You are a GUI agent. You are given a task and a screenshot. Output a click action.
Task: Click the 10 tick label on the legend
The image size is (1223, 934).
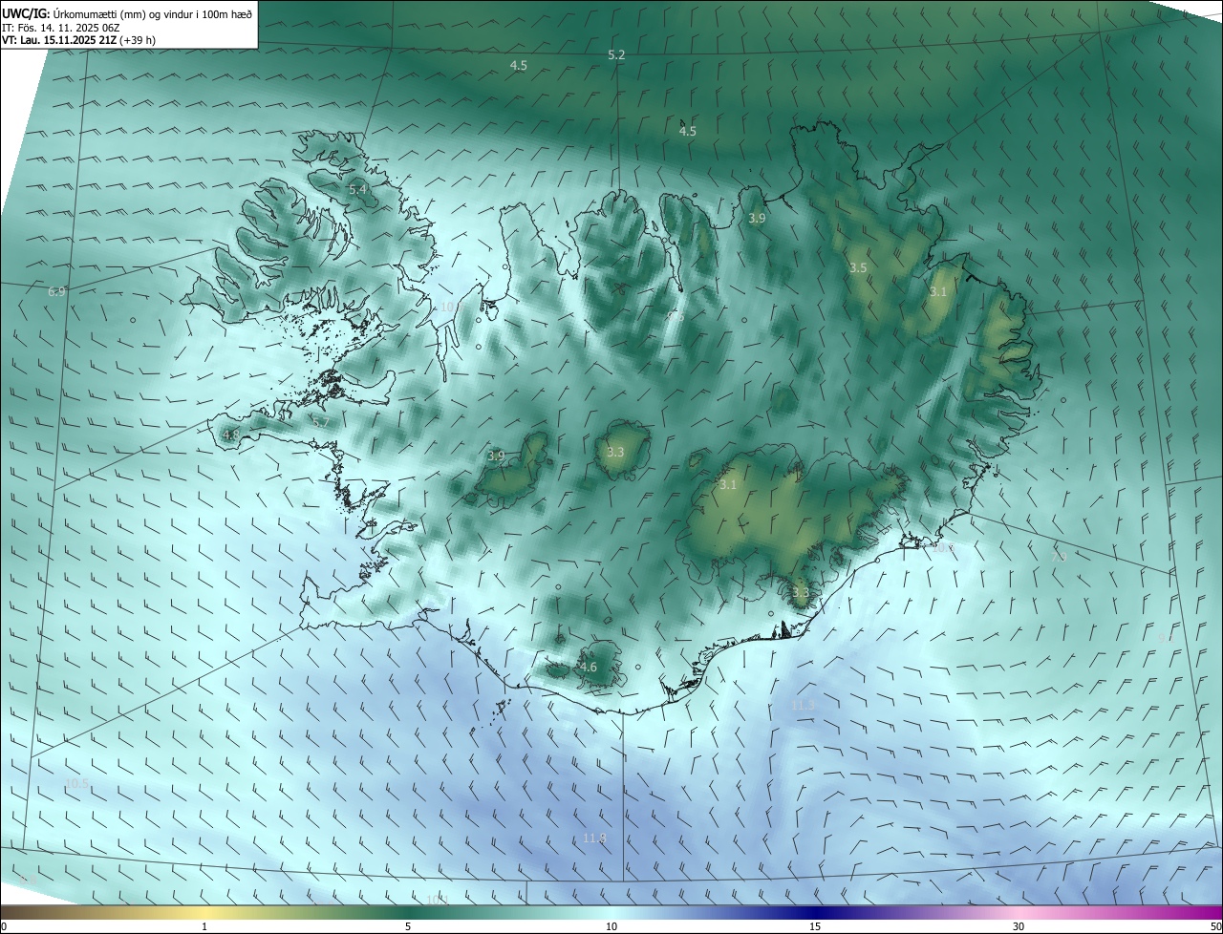click(x=611, y=926)
